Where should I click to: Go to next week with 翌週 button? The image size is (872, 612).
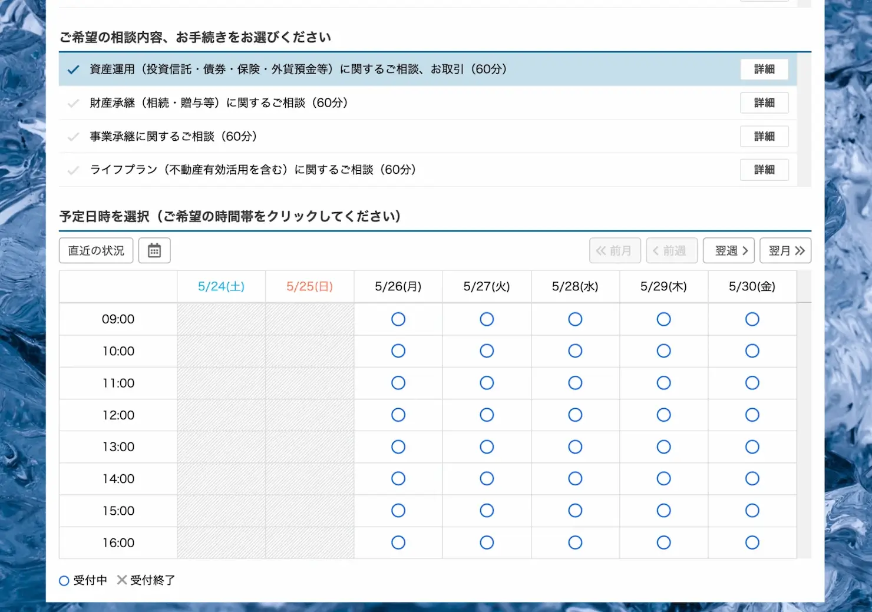click(x=729, y=250)
